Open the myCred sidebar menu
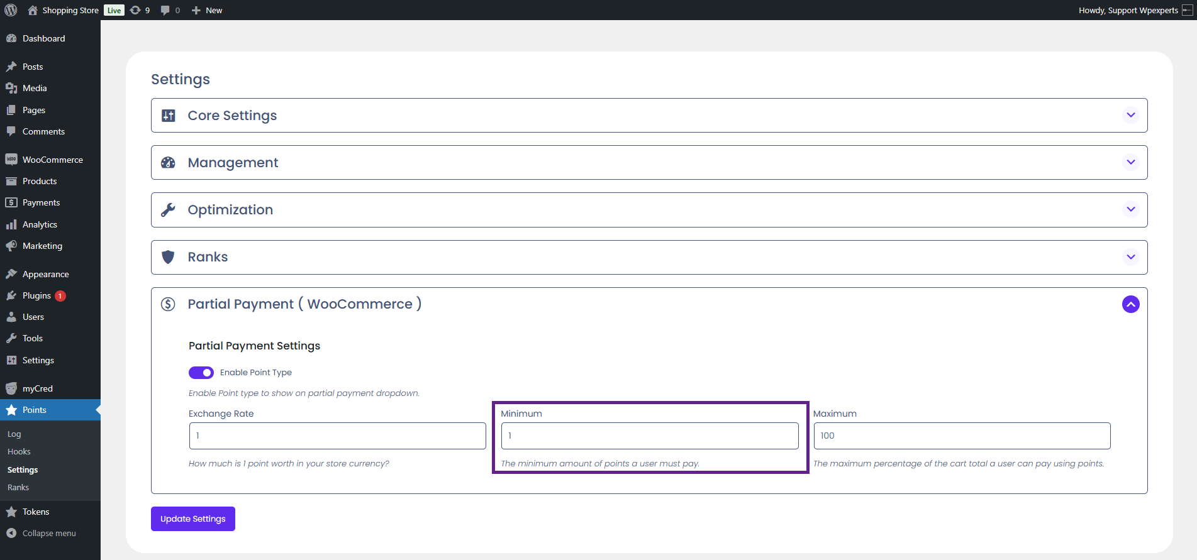Viewport: 1197px width, 560px height. 37,388
